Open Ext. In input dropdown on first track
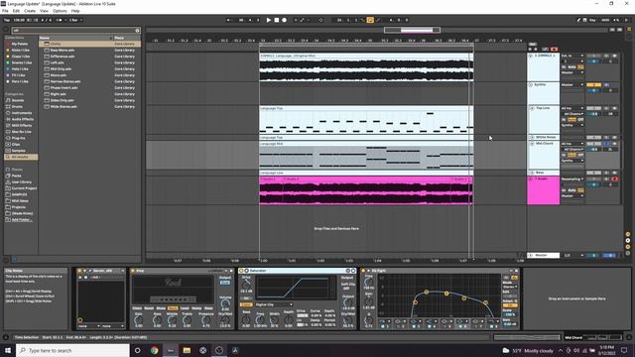This screenshot has width=635, height=357. (572, 56)
